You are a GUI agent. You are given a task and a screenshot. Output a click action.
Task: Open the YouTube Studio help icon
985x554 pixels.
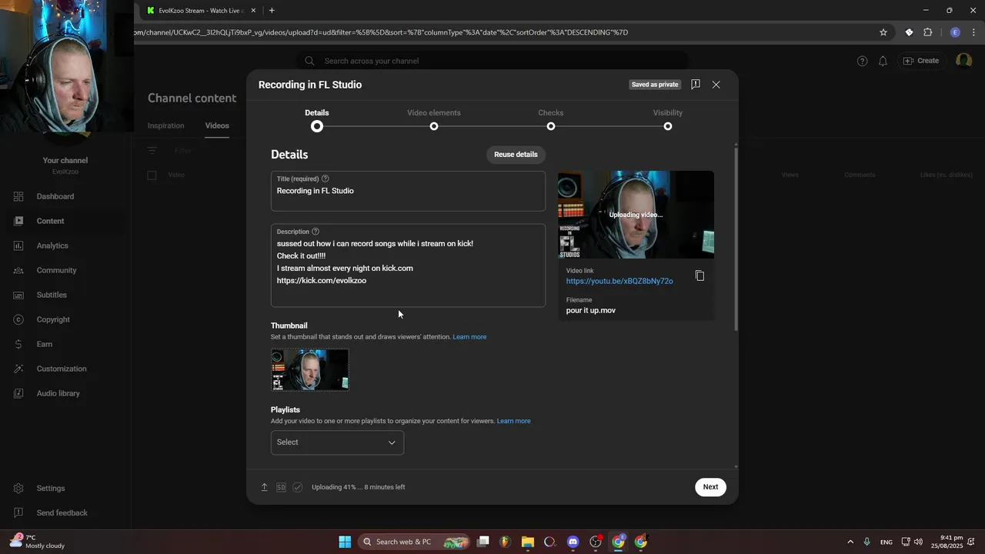[x=863, y=61]
